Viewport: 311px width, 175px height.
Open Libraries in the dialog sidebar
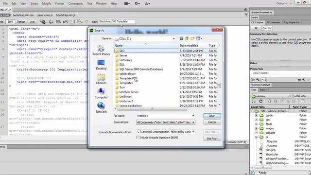[x=101, y=79]
